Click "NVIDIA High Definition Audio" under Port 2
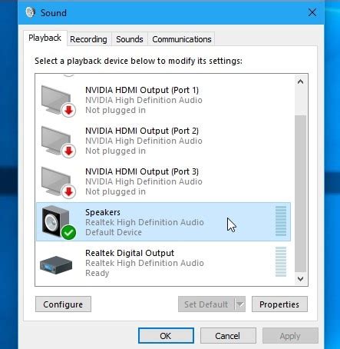Image resolution: width=340 pixels, height=349 pixels. coord(144,141)
